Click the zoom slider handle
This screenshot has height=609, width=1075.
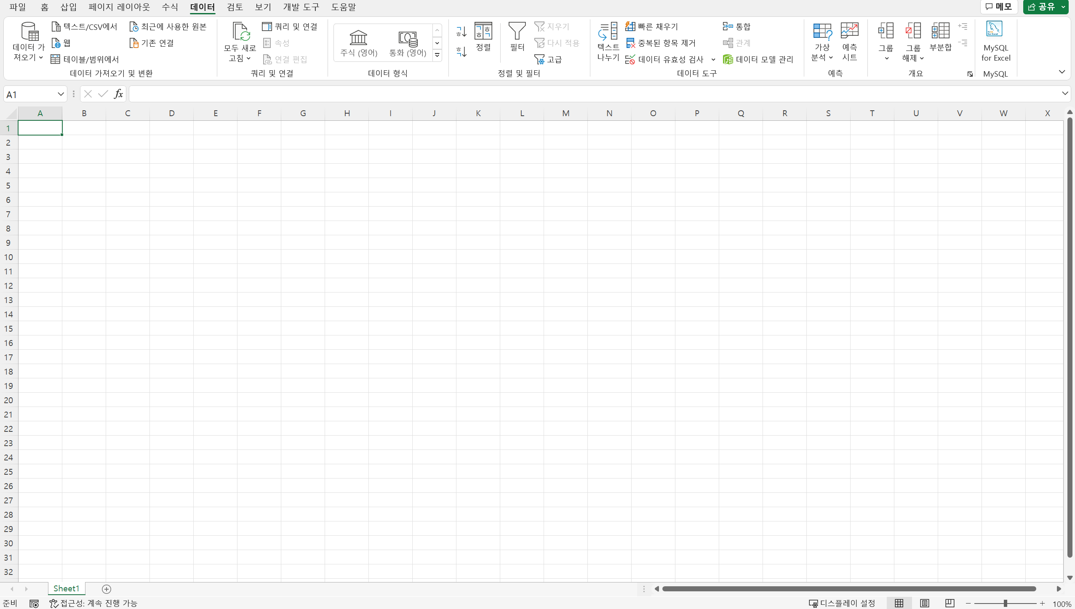tap(1005, 603)
